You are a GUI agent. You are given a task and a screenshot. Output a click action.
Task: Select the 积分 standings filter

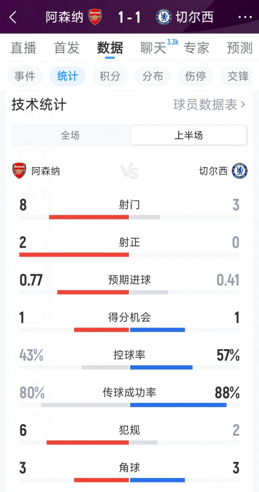coord(110,76)
